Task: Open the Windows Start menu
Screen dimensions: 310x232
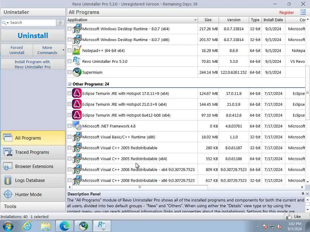Action: tap(8, 226)
